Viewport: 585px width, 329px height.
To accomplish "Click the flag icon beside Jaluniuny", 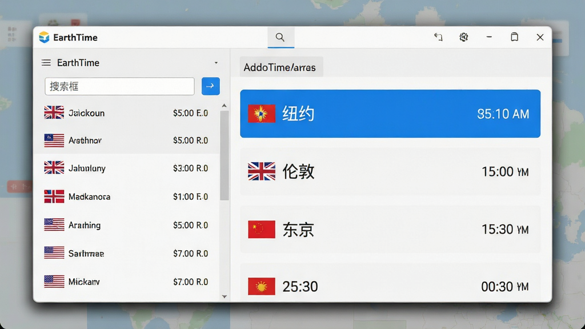I will (x=54, y=167).
